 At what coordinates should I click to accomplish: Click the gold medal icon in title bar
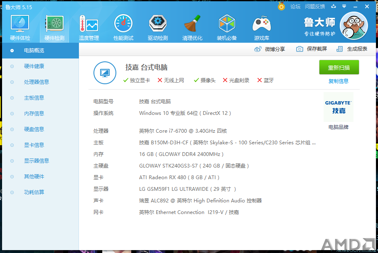(x=281, y=6)
